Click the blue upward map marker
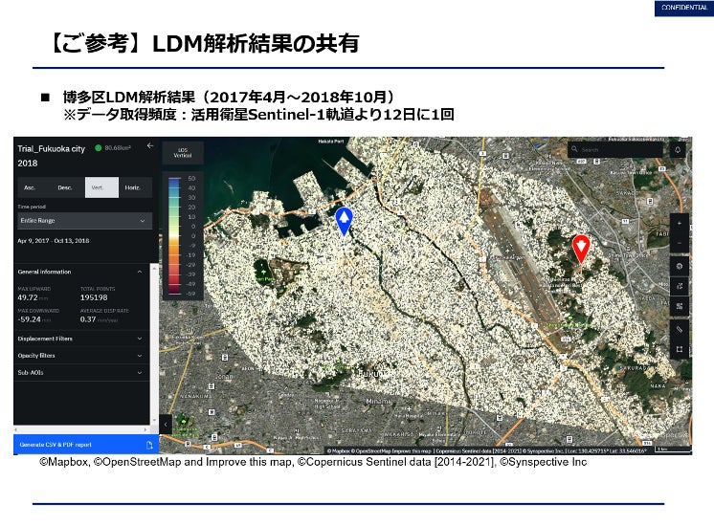The image size is (714, 526). click(344, 221)
